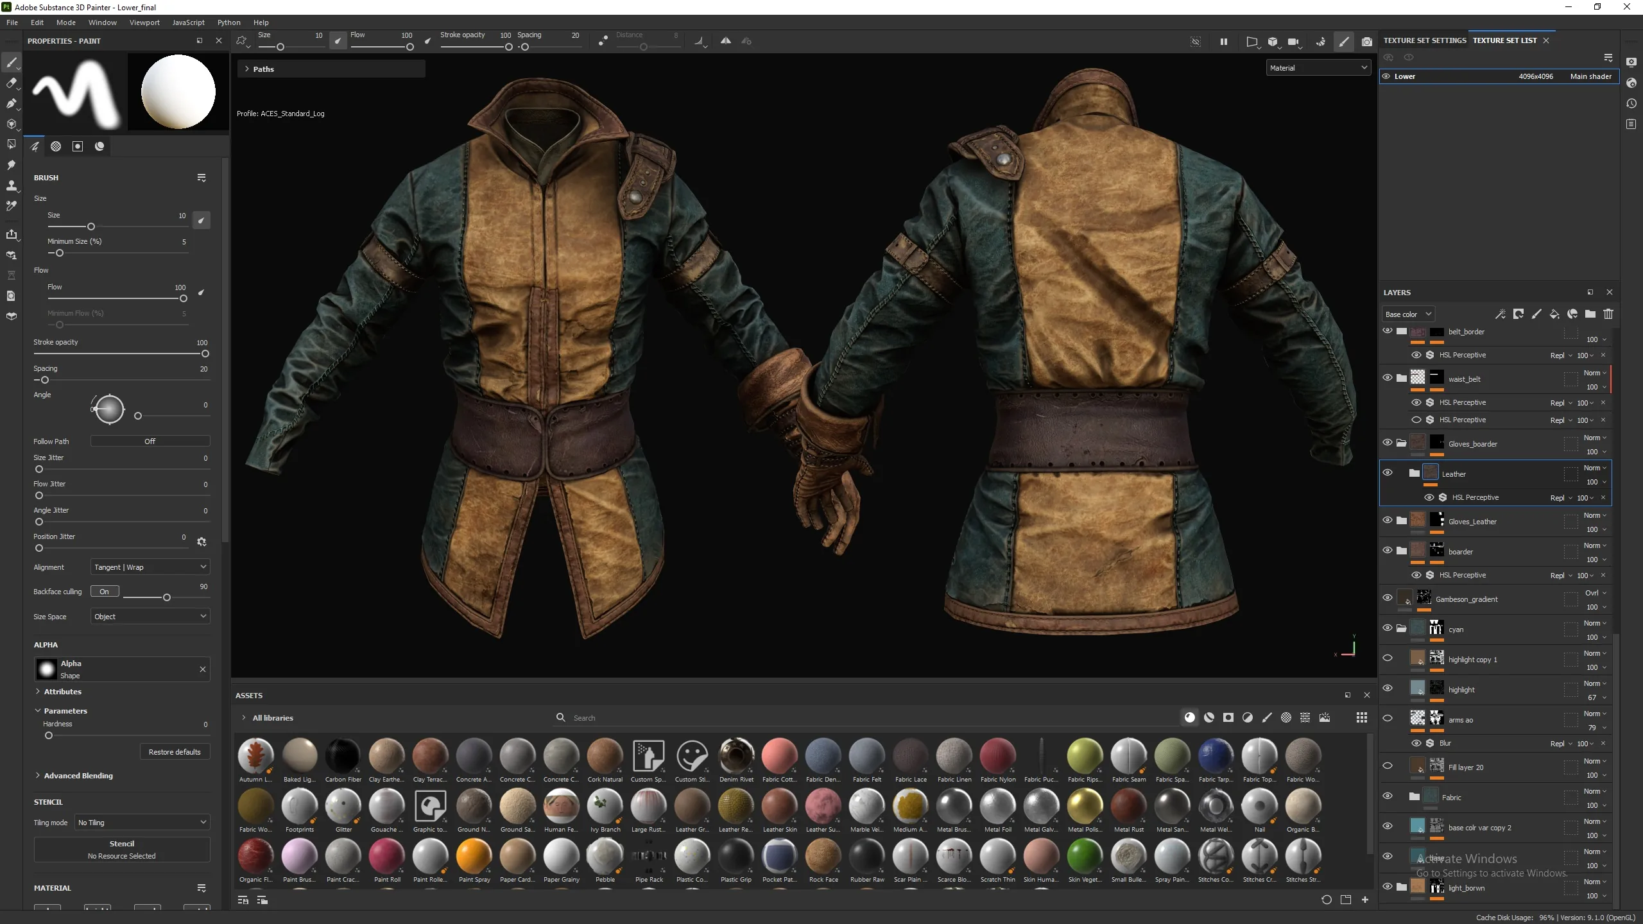
Task: Click the Restore defaults button
Action: [x=175, y=752]
